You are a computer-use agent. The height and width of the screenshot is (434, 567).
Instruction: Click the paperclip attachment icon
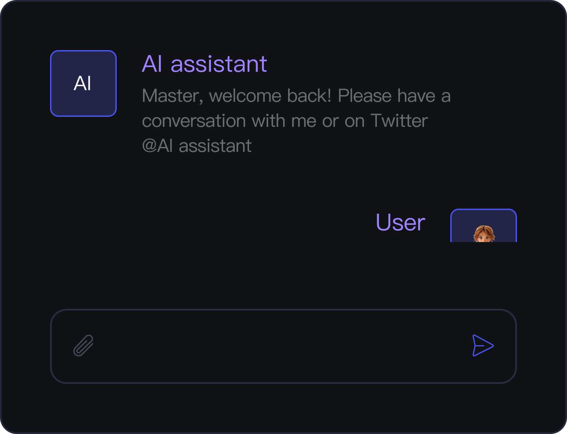(x=83, y=346)
